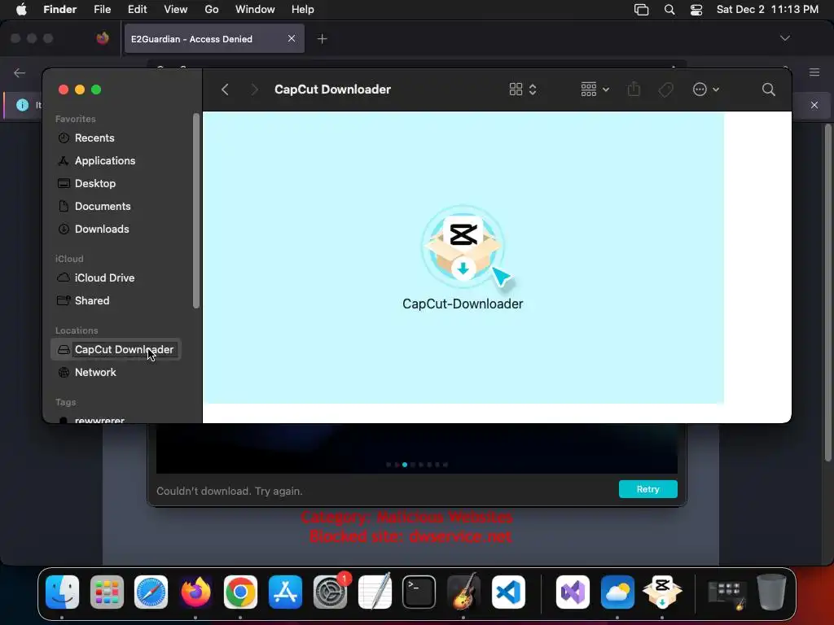Open Spotlight search in menu bar
Viewport: 834px width, 625px height.
click(669, 10)
